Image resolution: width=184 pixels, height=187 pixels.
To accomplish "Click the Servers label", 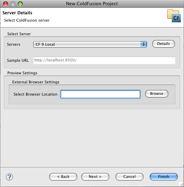I will (x=14, y=44).
